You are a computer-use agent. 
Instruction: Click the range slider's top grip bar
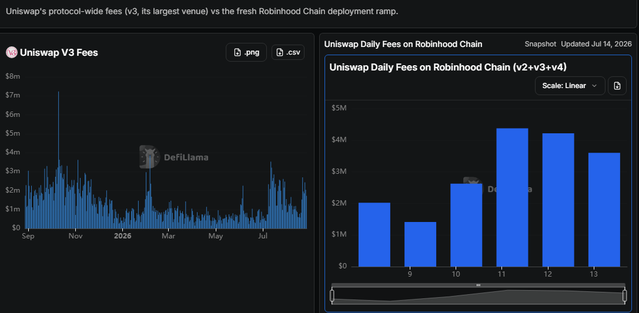479,285
